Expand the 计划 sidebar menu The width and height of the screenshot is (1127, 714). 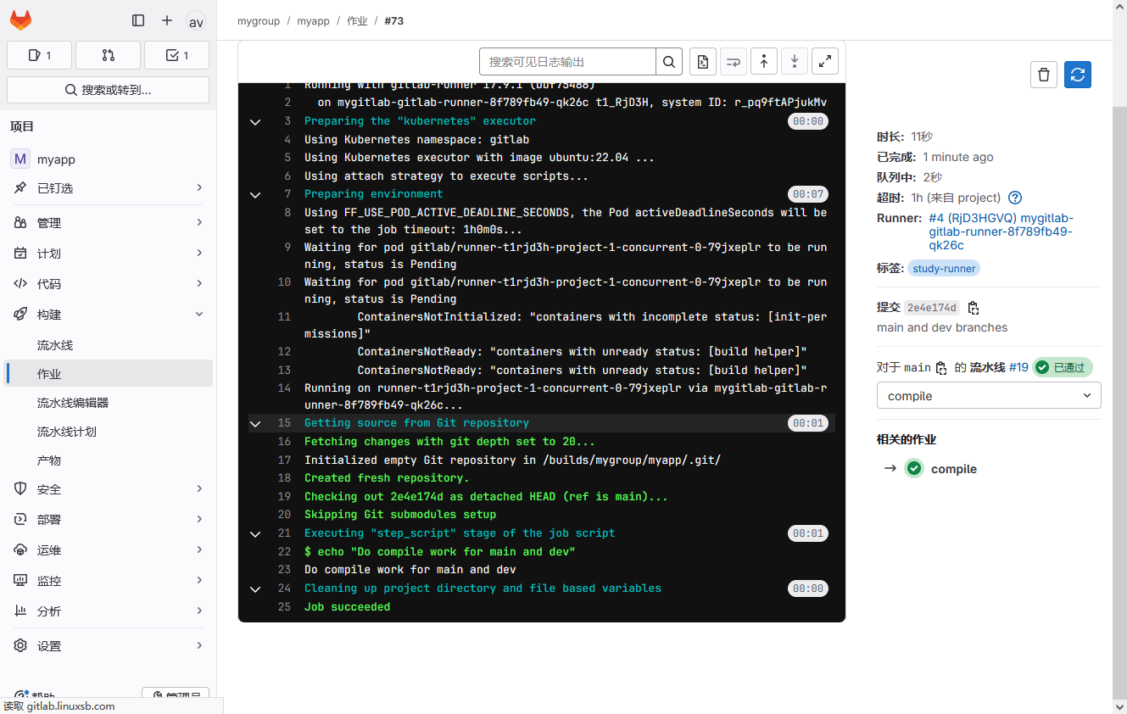point(108,254)
